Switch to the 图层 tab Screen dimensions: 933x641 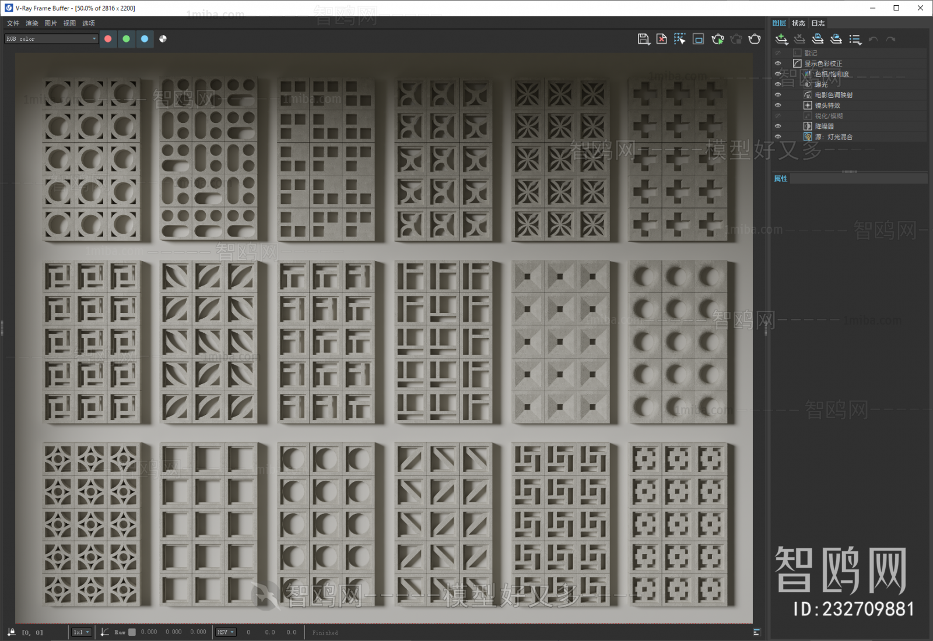click(x=779, y=23)
